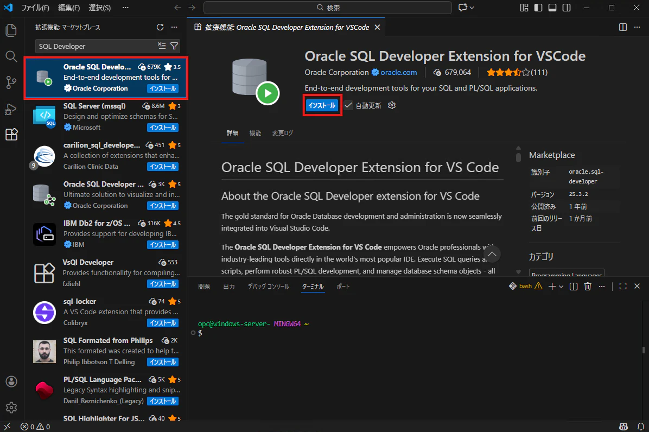Open the Source Control view
The height and width of the screenshot is (432, 649).
(11, 82)
